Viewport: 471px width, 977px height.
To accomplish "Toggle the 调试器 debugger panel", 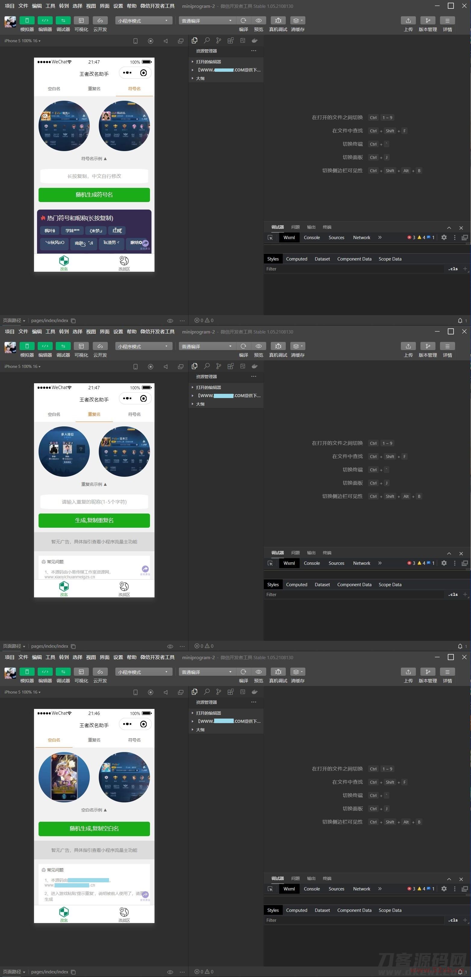I will pyautogui.click(x=63, y=21).
